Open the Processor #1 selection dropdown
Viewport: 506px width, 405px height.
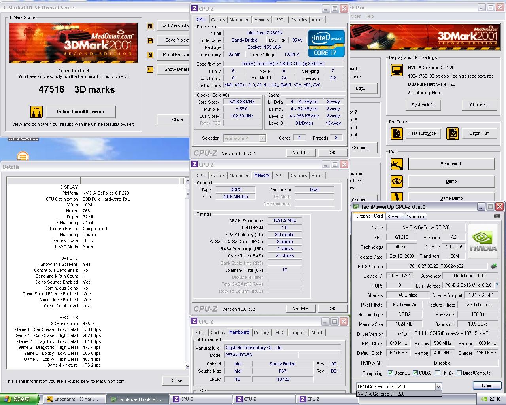coord(262,138)
